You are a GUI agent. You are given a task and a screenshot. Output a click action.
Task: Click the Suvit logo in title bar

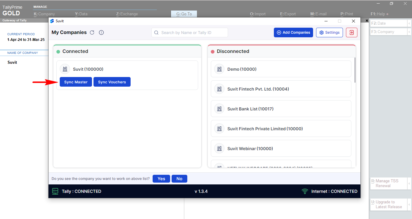[x=52, y=21]
